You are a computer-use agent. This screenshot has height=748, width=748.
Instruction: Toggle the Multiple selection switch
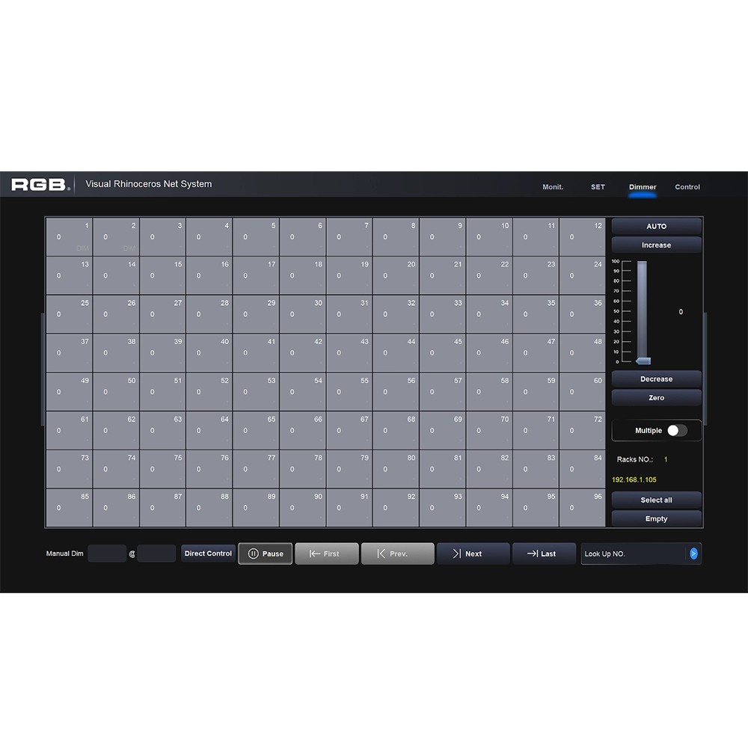[678, 430]
